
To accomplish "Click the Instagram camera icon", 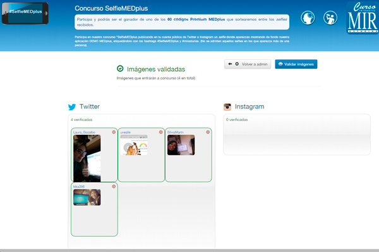I will tap(229, 107).
